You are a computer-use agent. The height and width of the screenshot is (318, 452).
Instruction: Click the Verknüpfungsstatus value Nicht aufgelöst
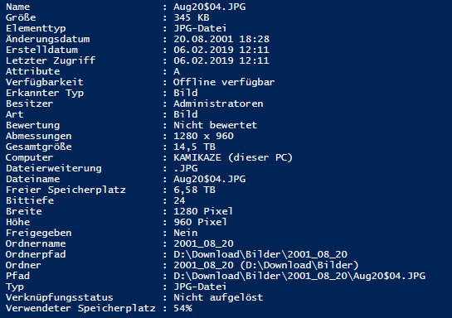pyautogui.click(x=218, y=297)
